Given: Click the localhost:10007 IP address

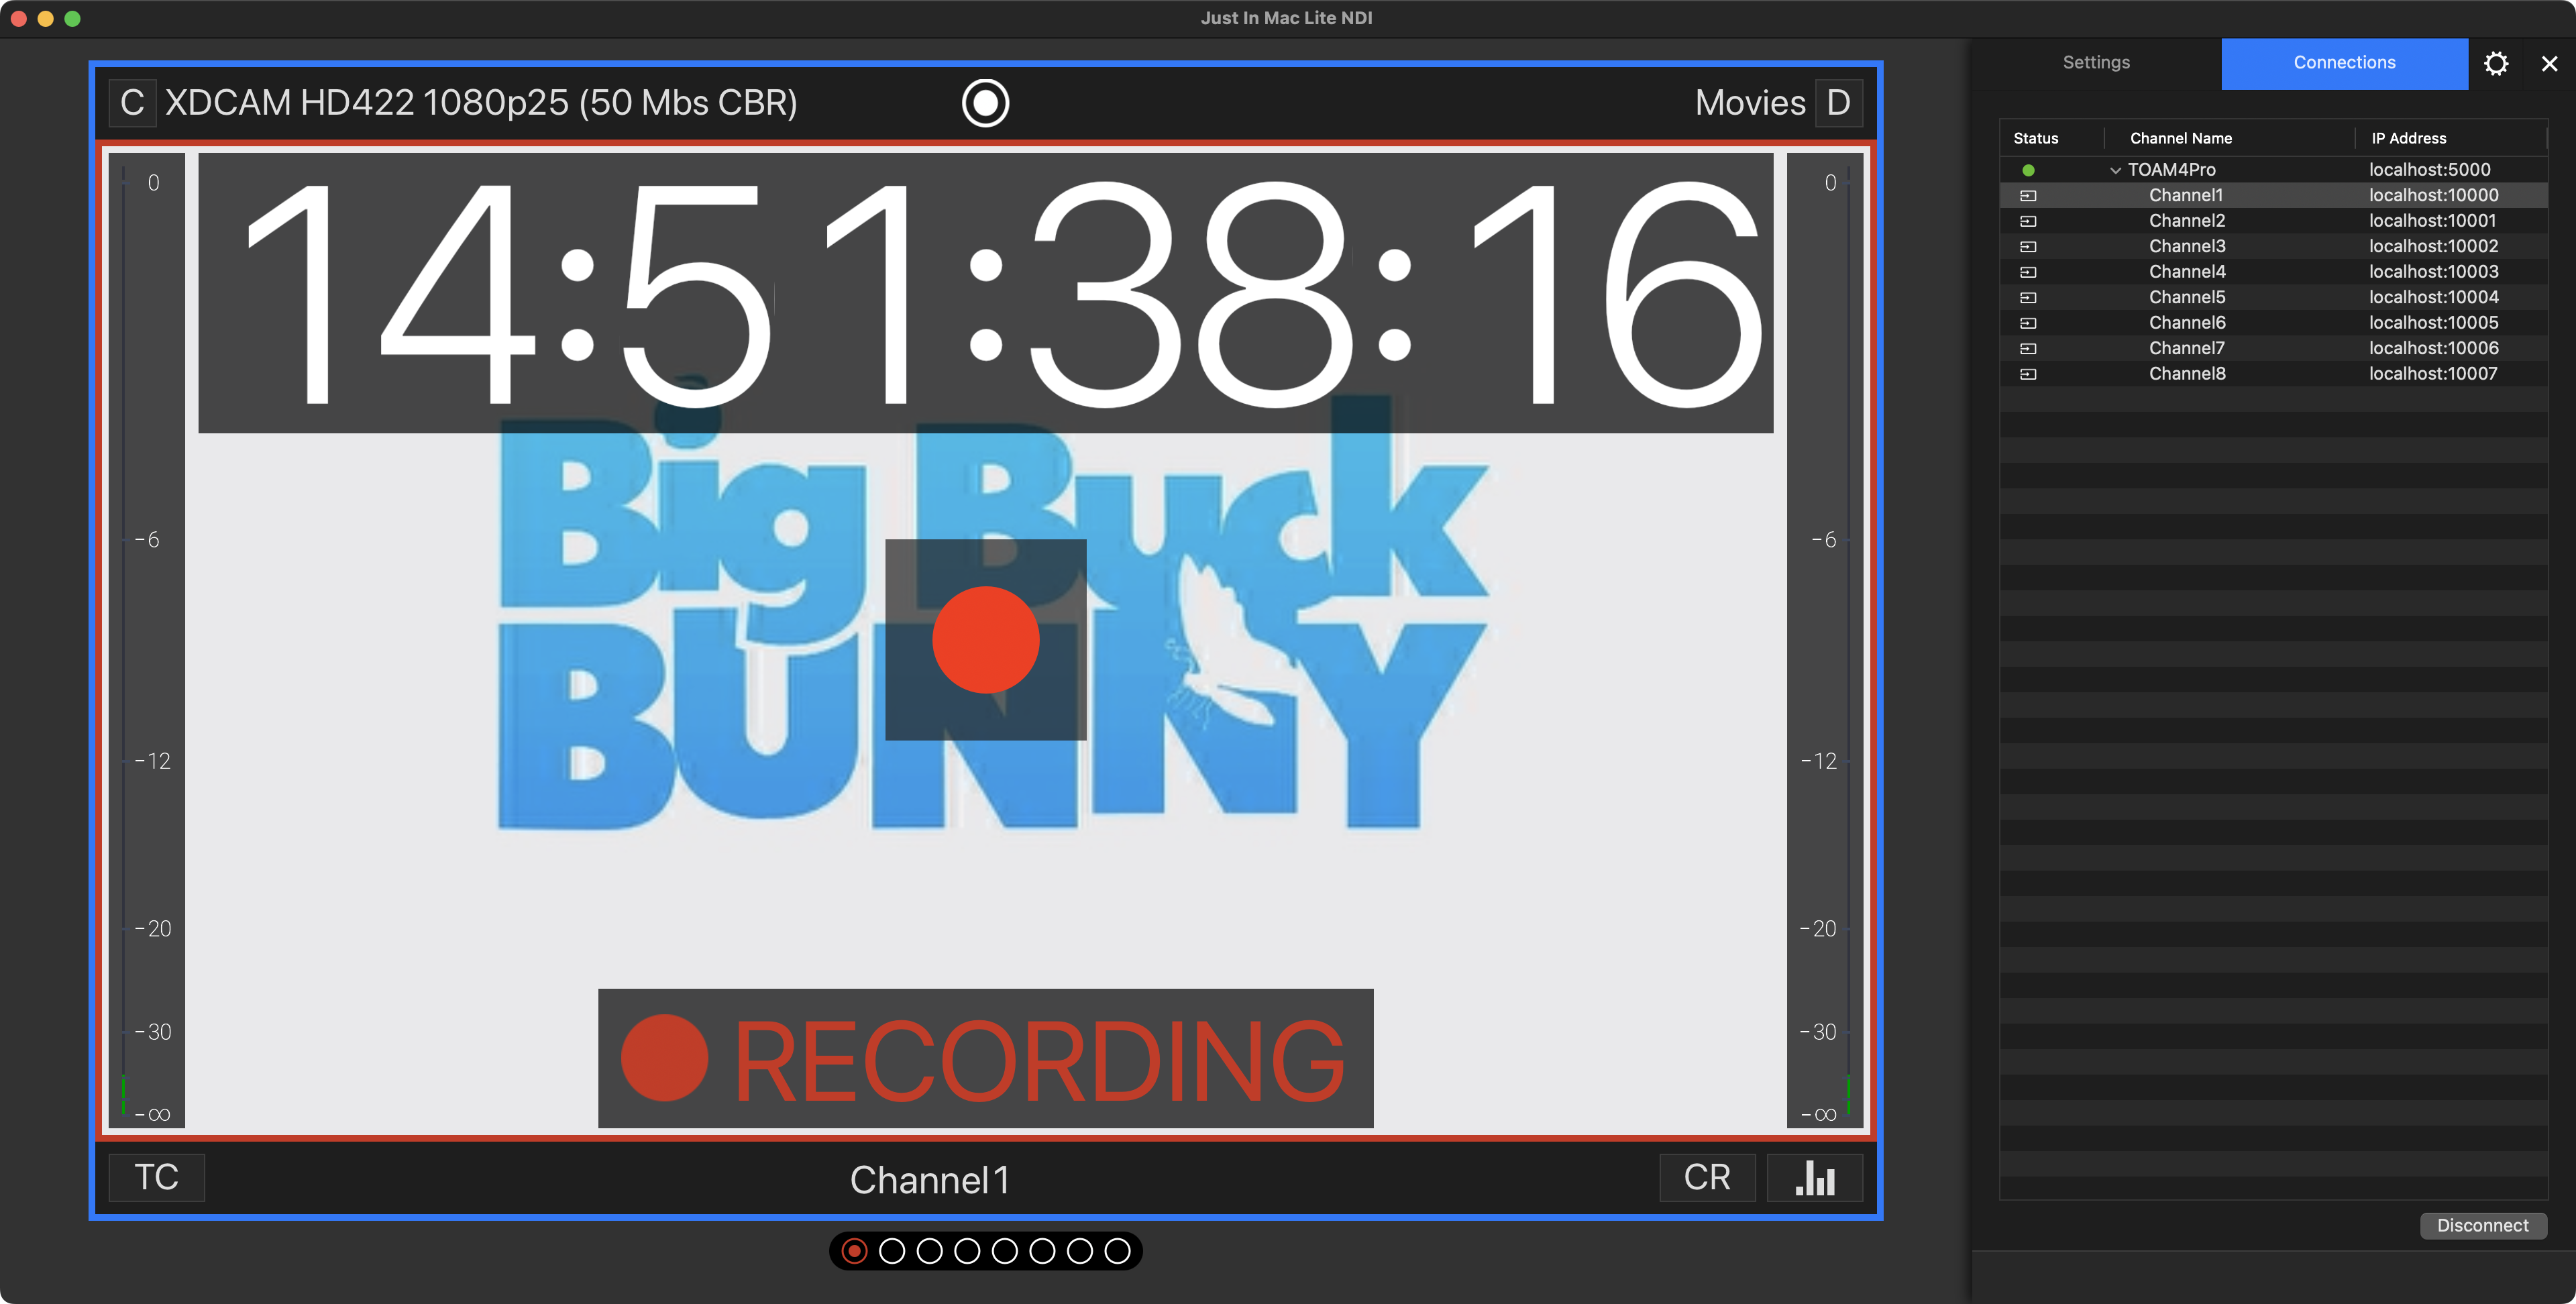Looking at the screenshot, I should [x=2433, y=374].
